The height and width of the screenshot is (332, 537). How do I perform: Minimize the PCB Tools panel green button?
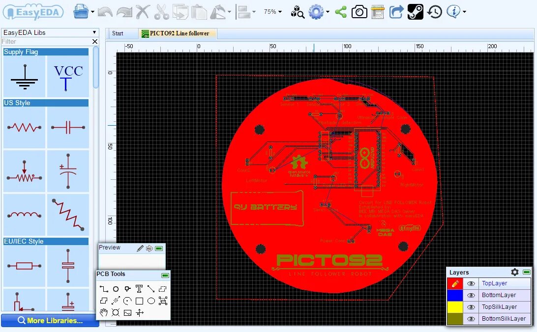165,275
